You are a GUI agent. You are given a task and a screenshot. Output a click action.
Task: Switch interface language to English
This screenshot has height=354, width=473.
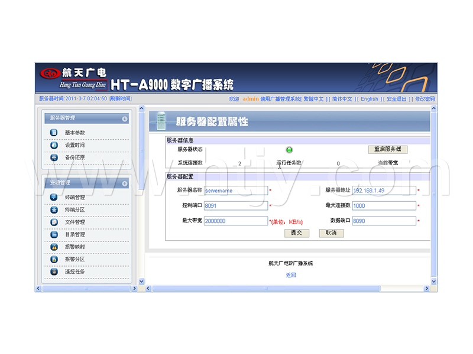(369, 99)
